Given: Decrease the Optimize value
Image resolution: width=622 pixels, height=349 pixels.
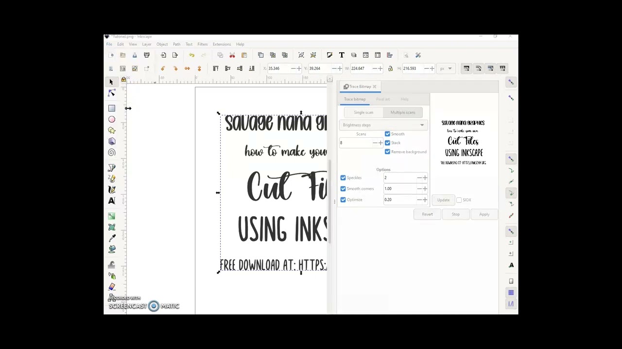Looking at the screenshot, I should click(x=419, y=200).
